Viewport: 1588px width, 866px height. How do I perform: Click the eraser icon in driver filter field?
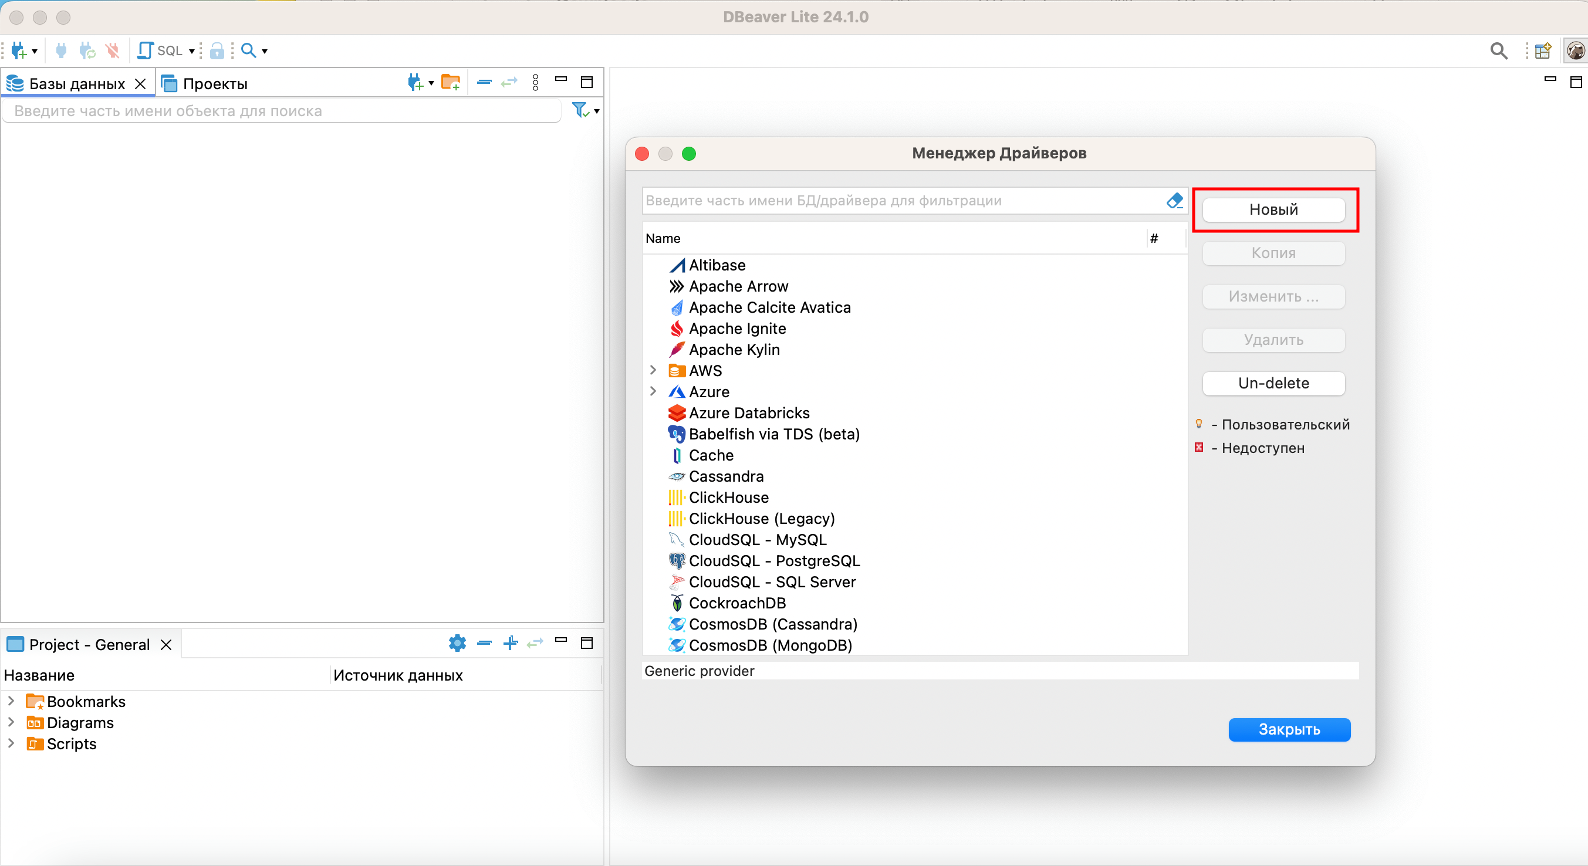click(1174, 200)
